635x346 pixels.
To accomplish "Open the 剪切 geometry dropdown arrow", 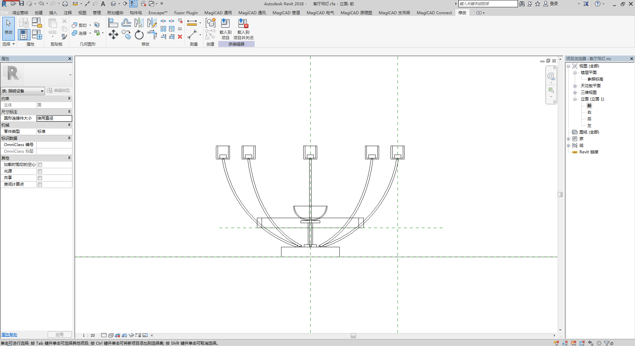I will click(x=90, y=25).
